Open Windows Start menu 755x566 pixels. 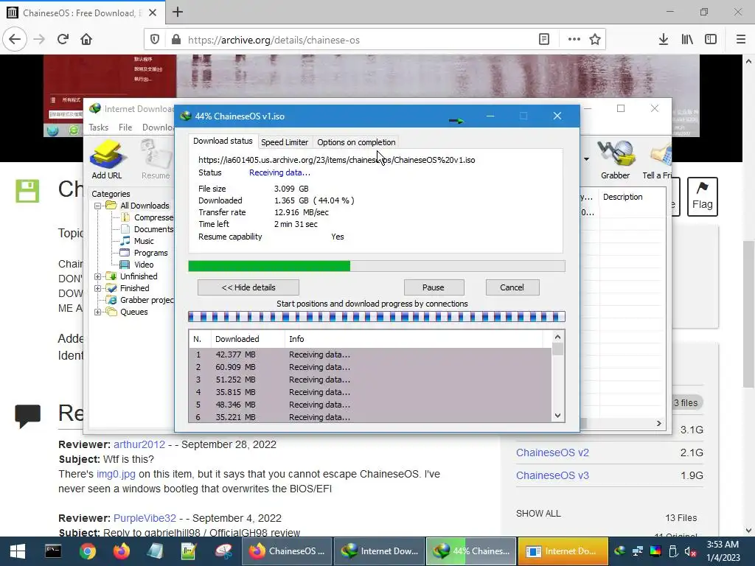18,551
